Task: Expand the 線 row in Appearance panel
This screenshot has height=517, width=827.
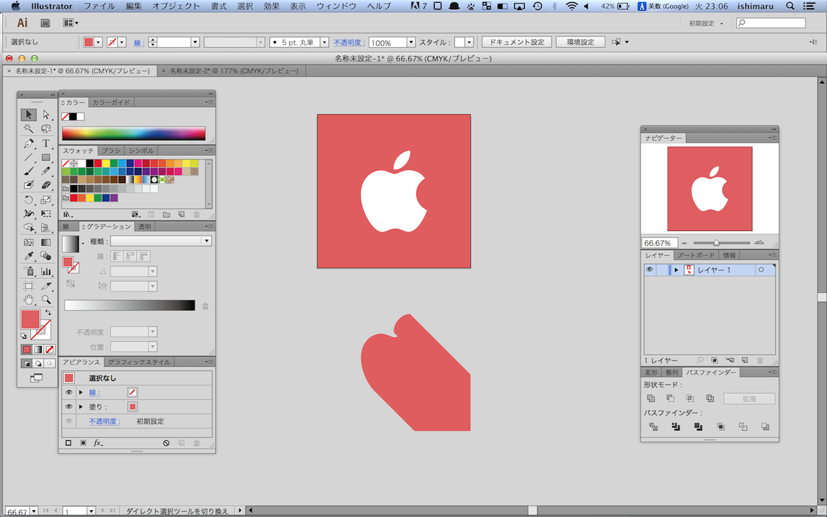Action: (x=81, y=392)
